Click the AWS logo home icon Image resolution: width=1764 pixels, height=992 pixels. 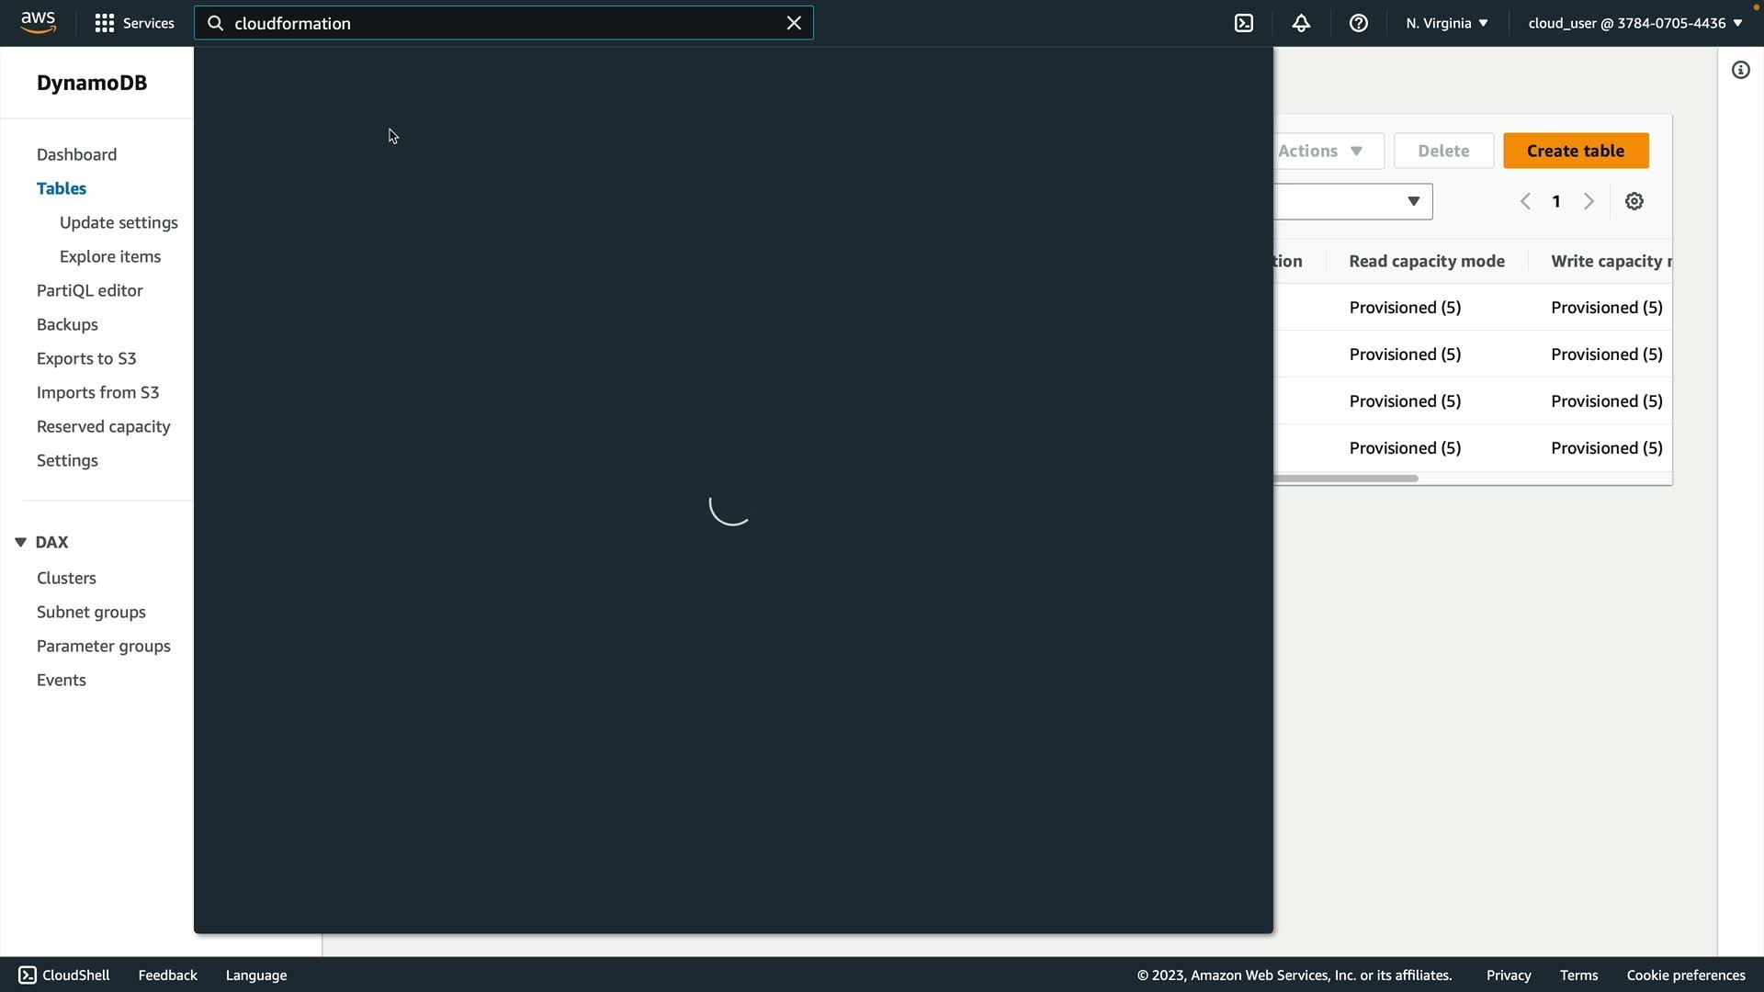point(38,22)
